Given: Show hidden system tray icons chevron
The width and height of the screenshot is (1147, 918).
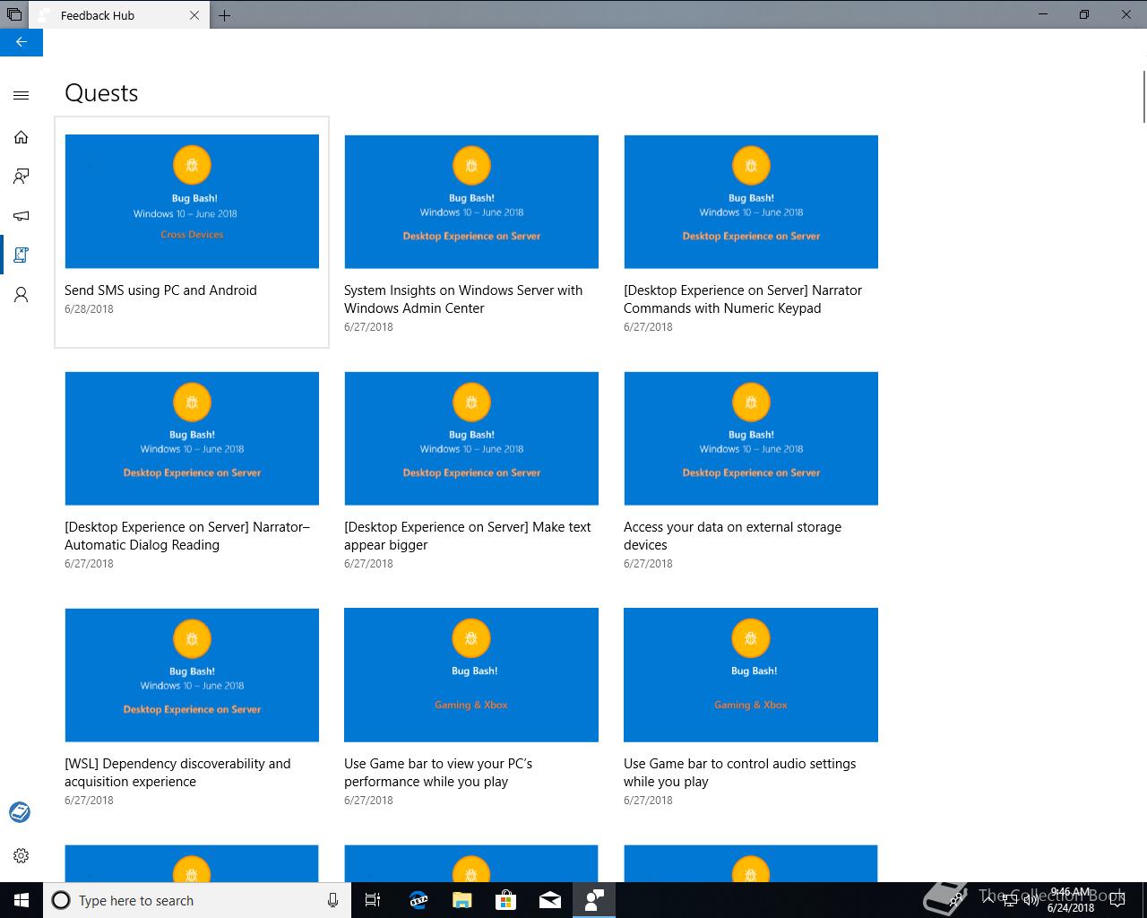Looking at the screenshot, I should point(988,900).
